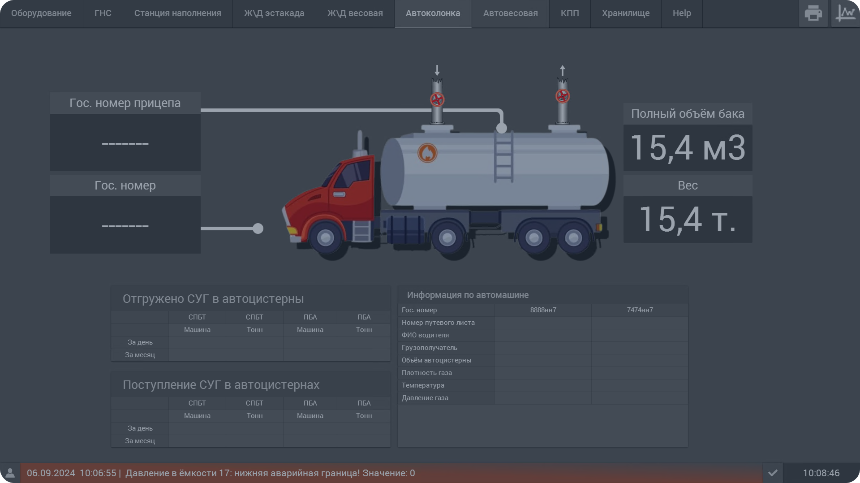Select vehicle number 8888нн7 cell
The width and height of the screenshot is (860, 483).
543,310
